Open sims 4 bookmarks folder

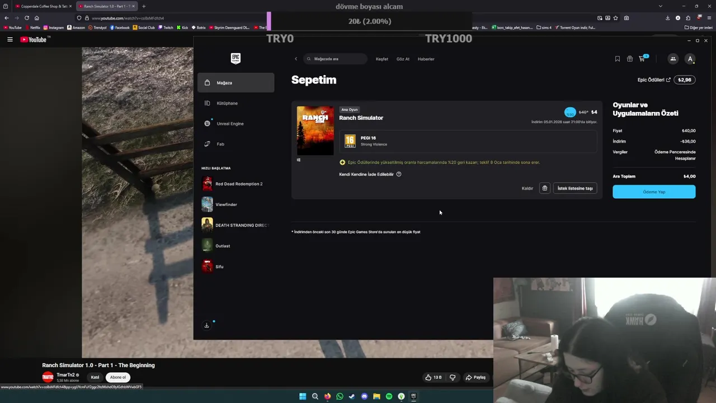[x=544, y=27]
